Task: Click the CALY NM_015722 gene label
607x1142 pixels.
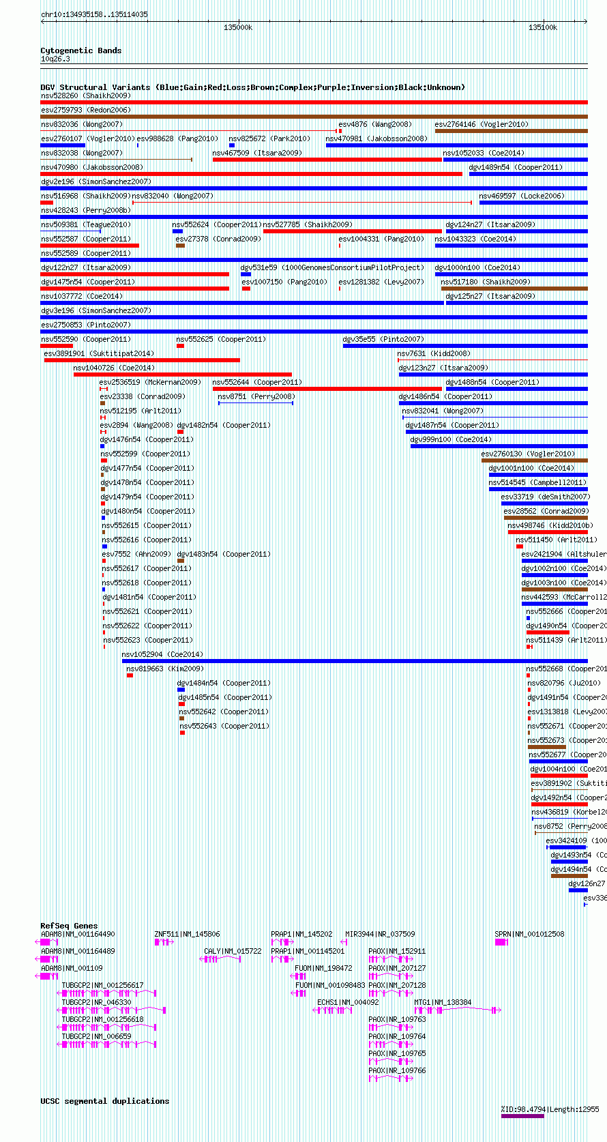Action: click(233, 951)
